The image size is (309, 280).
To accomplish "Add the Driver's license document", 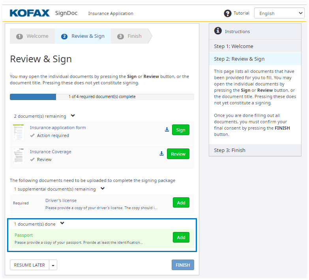I will [x=181, y=203].
